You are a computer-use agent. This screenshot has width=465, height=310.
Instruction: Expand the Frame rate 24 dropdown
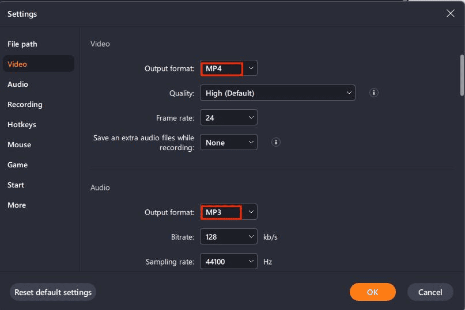[x=228, y=117]
